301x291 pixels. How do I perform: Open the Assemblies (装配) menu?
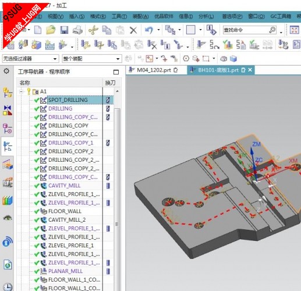click(140, 16)
